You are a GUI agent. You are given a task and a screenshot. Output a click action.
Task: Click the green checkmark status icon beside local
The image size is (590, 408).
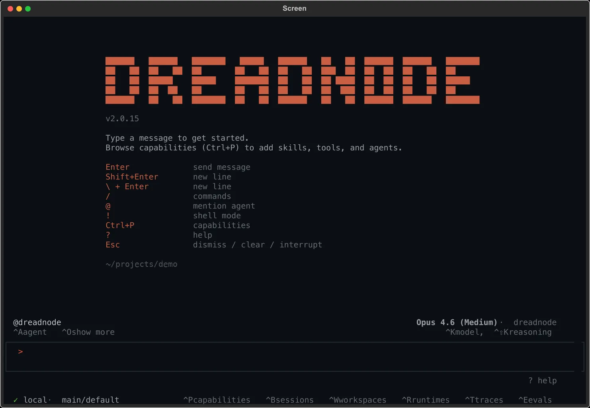(x=16, y=400)
